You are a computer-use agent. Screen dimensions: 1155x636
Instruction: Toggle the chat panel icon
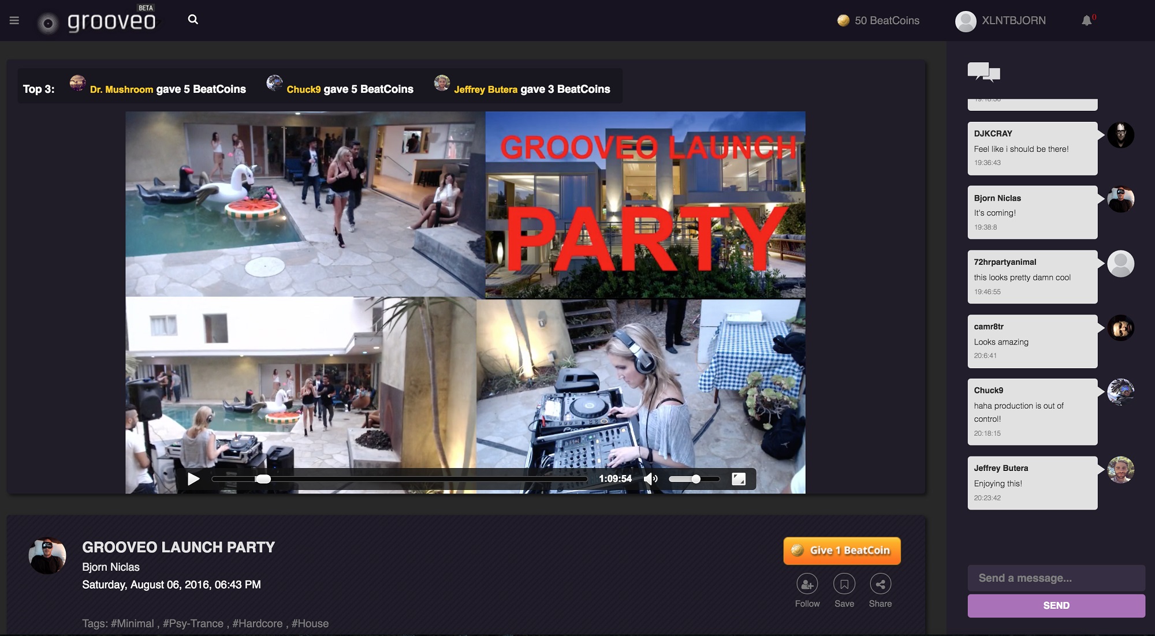983,73
